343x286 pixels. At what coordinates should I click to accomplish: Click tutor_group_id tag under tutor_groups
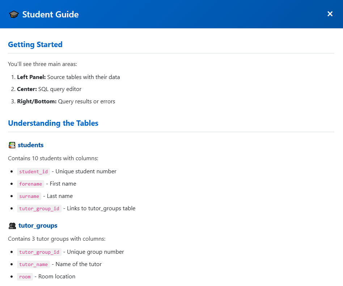tap(39, 252)
